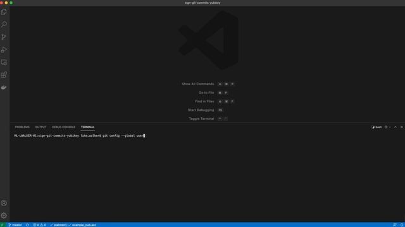Switch to the OUTPUT tab
The width and height of the screenshot is (405, 227).
tap(40, 127)
